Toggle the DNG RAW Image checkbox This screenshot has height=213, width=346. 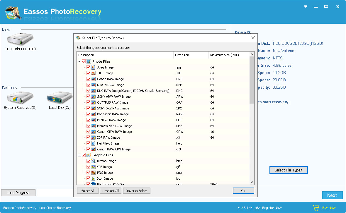[89, 91]
